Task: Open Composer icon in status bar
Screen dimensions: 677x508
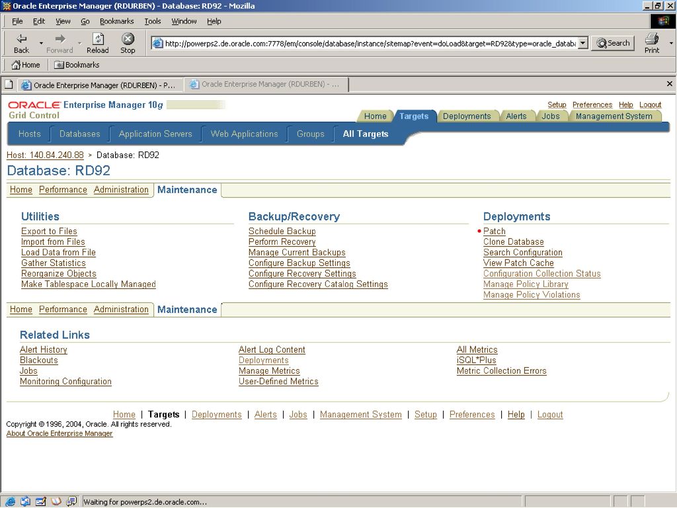Action: [41, 501]
